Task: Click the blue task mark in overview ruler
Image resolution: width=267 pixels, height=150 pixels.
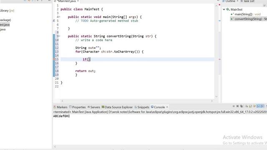Action: (x=219, y=21)
